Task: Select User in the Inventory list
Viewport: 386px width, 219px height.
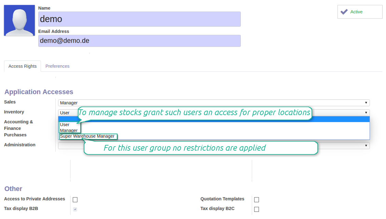Action: [x=65, y=125]
